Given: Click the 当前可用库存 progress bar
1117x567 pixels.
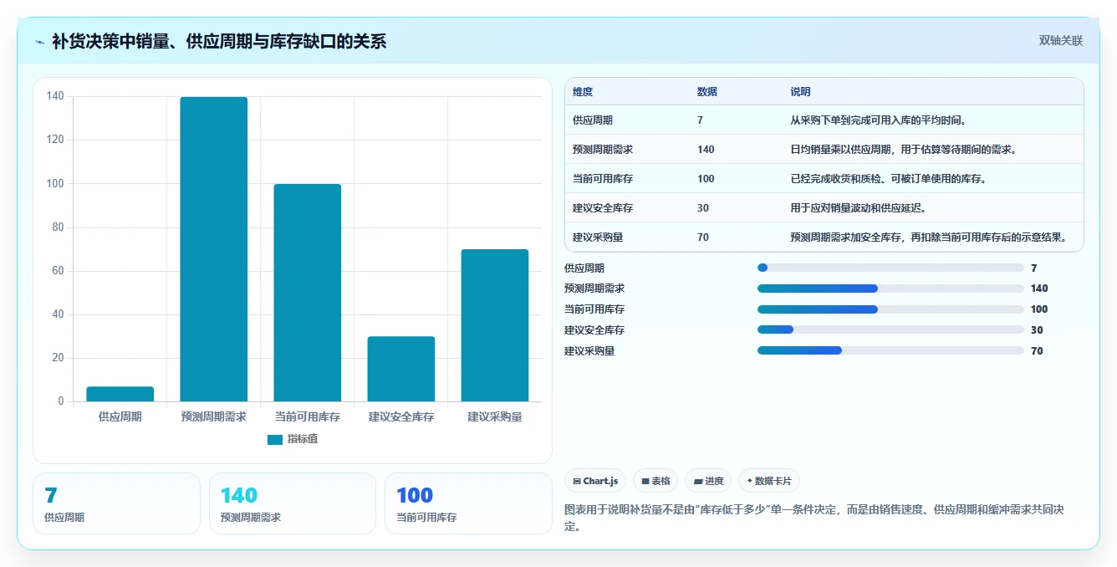Looking at the screenshot, I should [x=890, y=309].
